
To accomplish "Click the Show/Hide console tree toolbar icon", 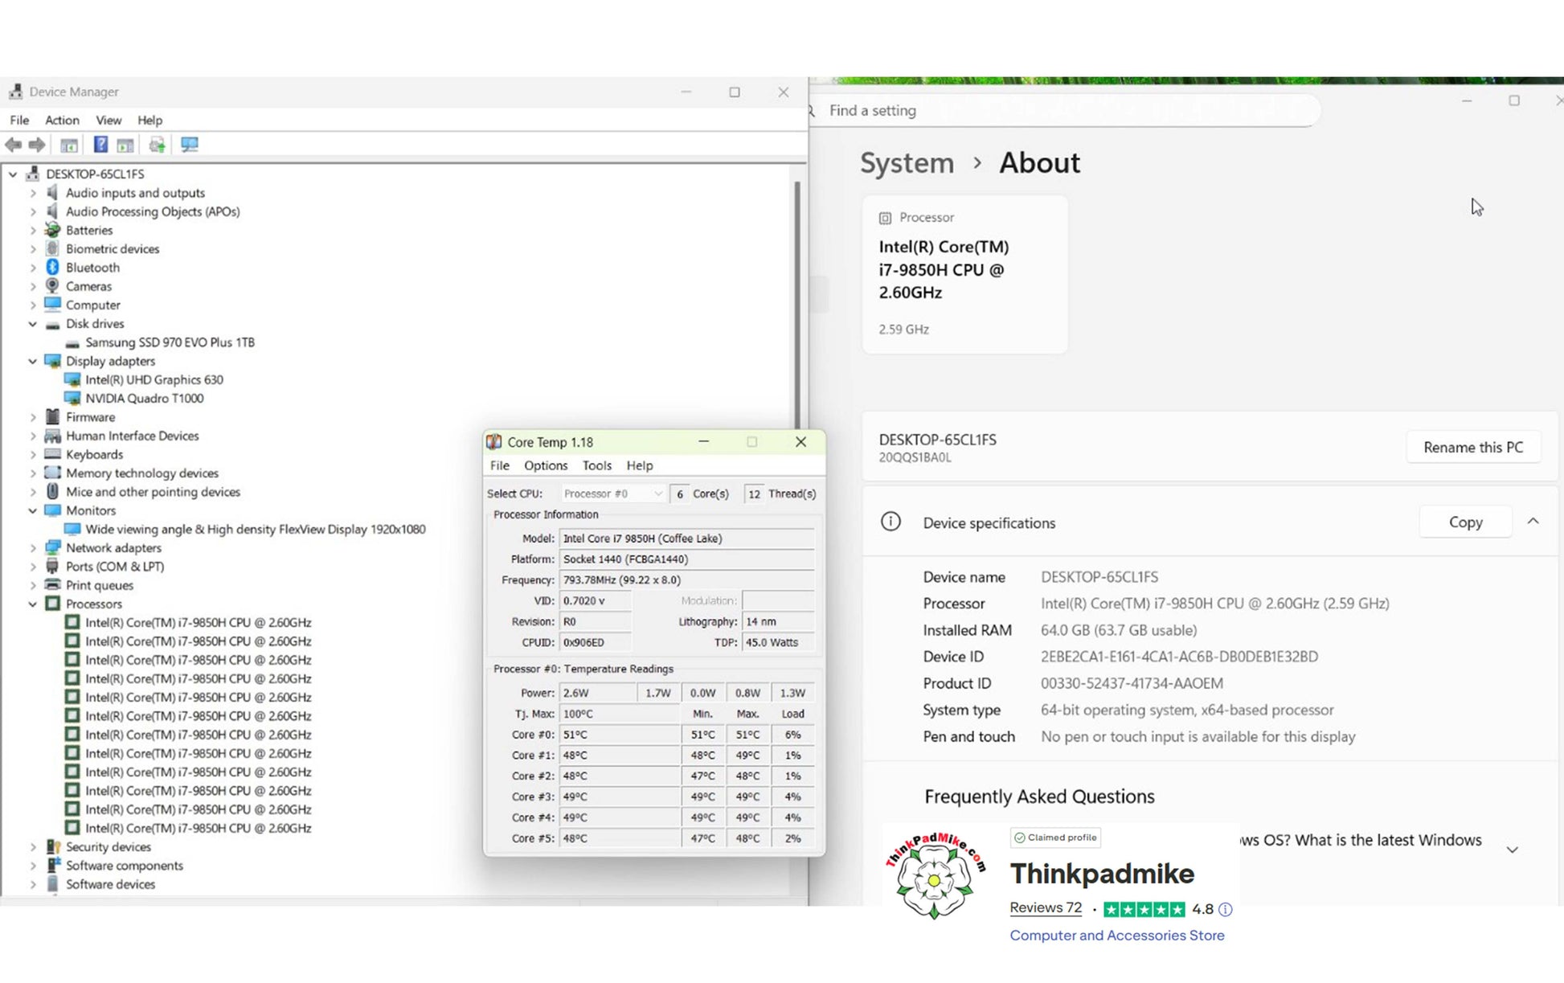I will point(69,145).
